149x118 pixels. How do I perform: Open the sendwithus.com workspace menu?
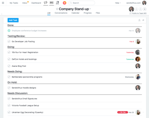click(134, 3)
